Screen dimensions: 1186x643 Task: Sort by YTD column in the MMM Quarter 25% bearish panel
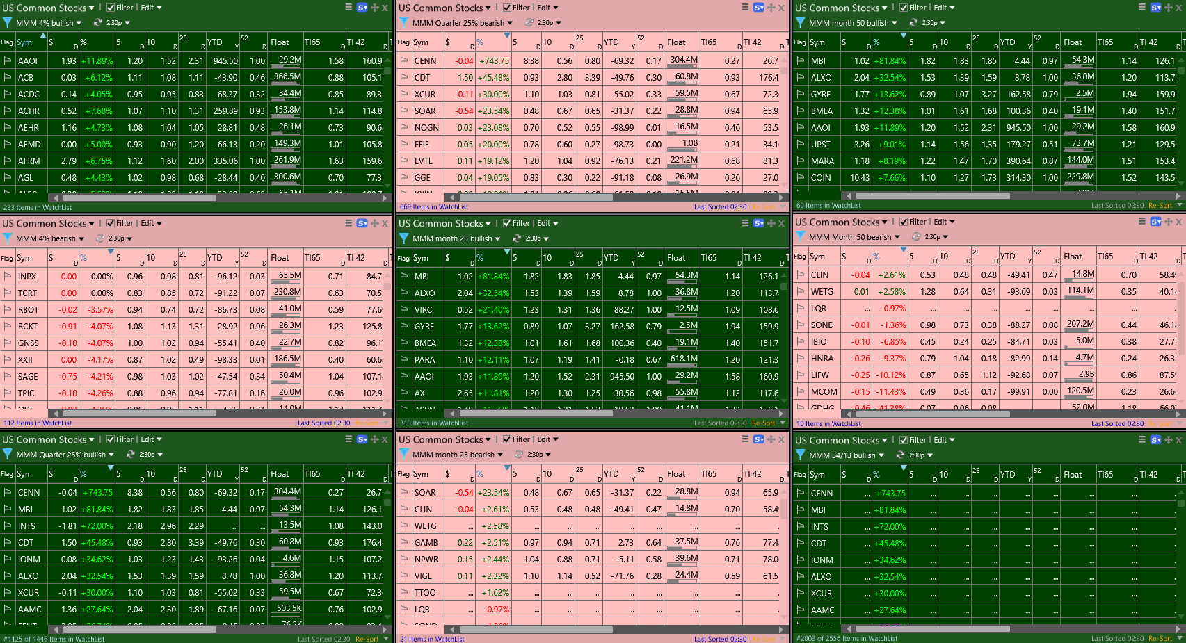pos(611,42)
